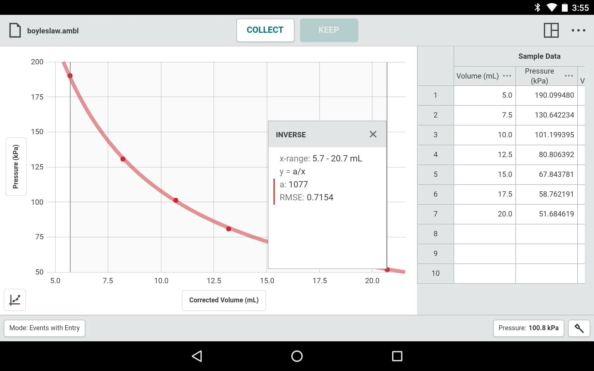This screenshot has width=594, height=371.
Task: Open graph tools icon below the graph
Action: click(15, 300)
